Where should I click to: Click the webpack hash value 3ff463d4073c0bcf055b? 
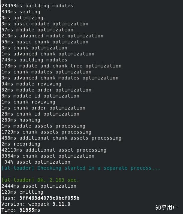pyautogui.click(x=49, y=198)
